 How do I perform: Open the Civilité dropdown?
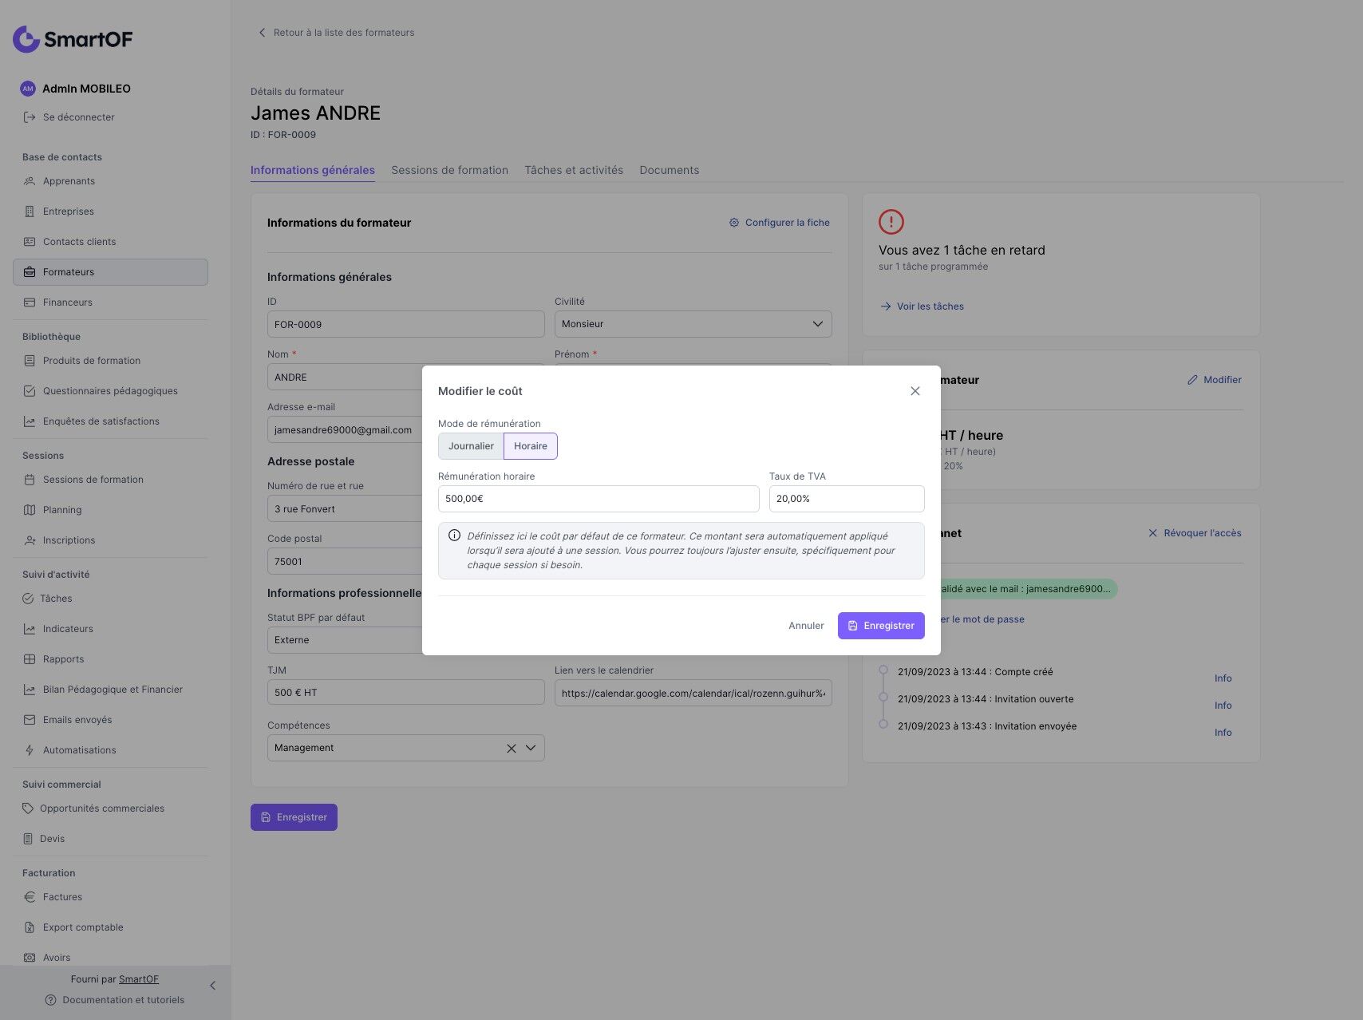(x=693, y=324)
